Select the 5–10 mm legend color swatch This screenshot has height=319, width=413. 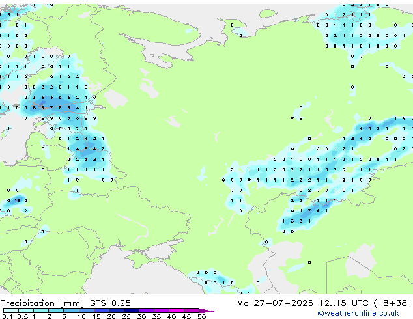(71, 311)
